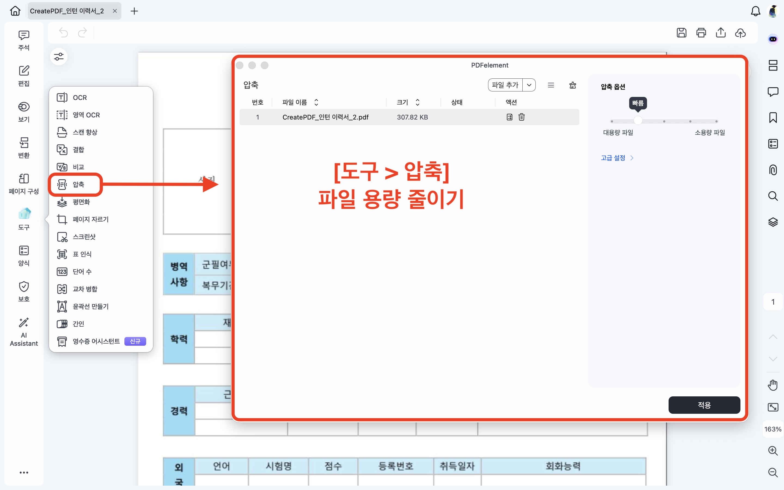The image size is (784, 490).
Task: Set compression slider to 소용량 파일 end
Action: [716, 121]
